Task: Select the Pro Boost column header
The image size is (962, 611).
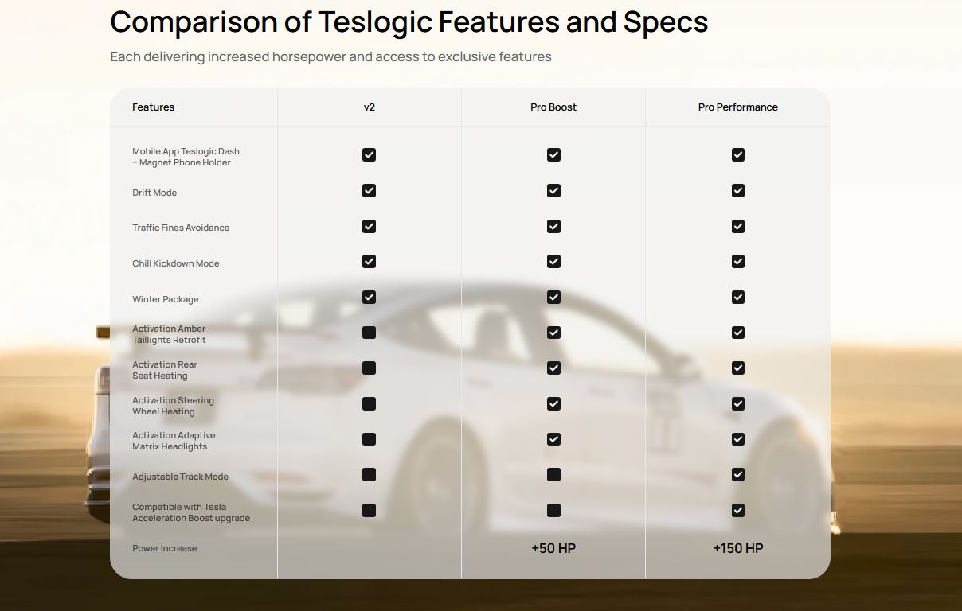Action: [553, 107]
